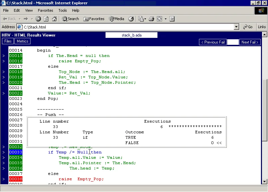Click the page scrollbar down arrow
Image resolution: width=268 pixels, height=192 pixels.
point(264,182)
